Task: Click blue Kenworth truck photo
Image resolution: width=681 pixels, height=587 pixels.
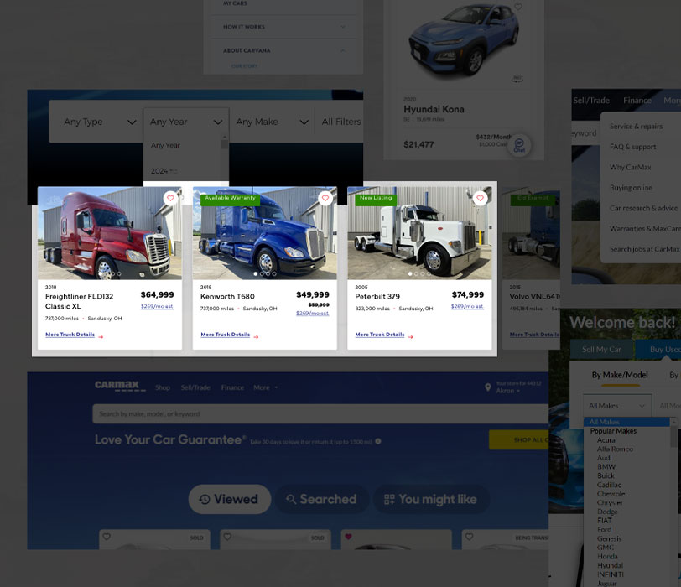Action: [264, 233]
